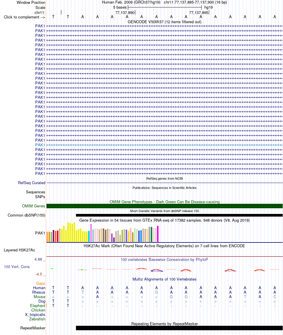Click the 77,137,895 ruler position
Screen dimensions: 283x335
[x=199, y=12]
